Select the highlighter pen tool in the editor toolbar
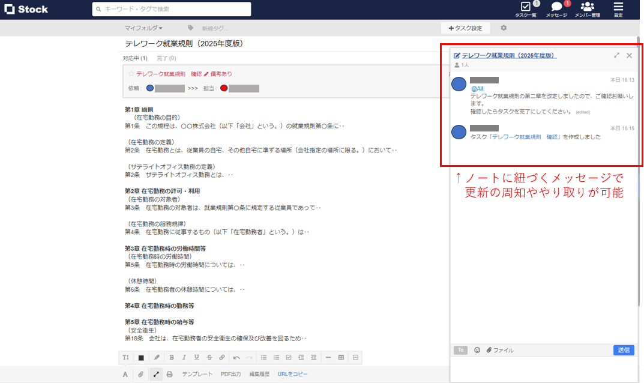The height and width of the screenshot is (383, 644). tap(157, 357)
